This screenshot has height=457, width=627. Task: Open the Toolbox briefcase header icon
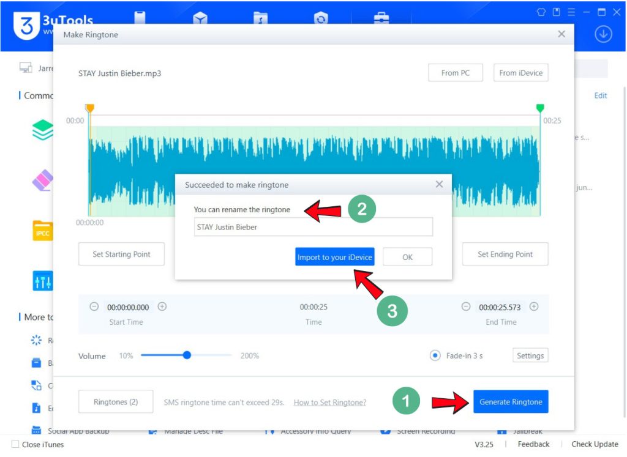[x=381, y=18]
